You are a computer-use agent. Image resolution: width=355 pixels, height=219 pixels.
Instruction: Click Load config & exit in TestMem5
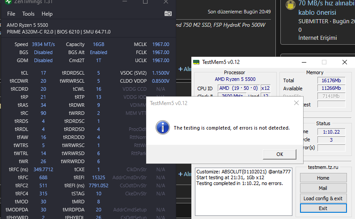pos(323,198)
